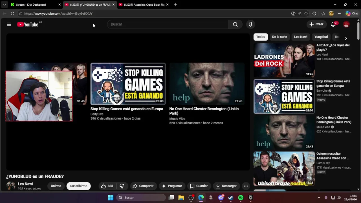Open YouTube notifications bell
This screenshot has height=203, width=361.
[333, 24]
